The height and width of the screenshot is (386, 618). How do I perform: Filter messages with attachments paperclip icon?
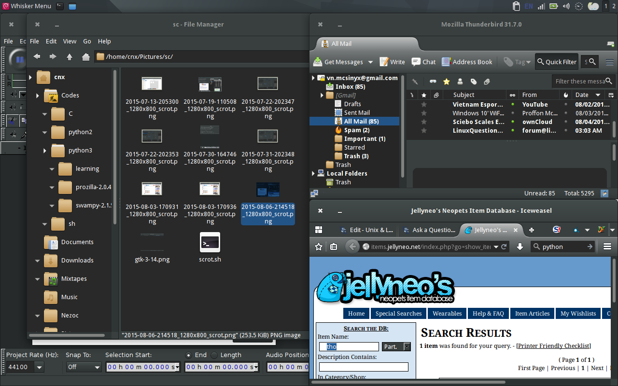[487, 82]
